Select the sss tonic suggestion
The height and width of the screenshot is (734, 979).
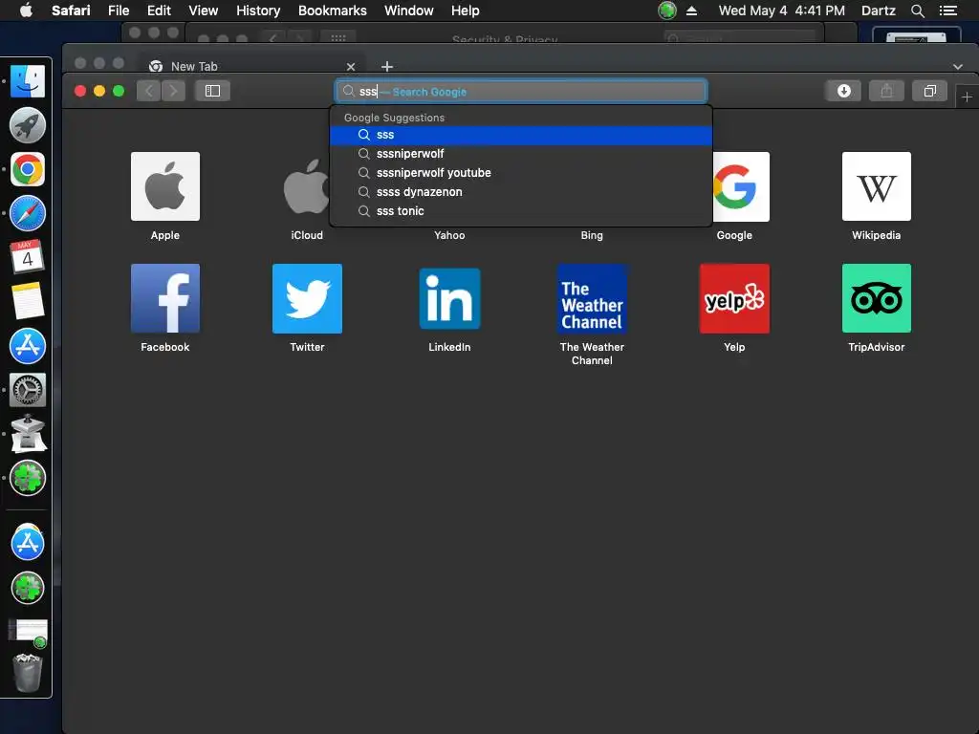pos(521,211)
